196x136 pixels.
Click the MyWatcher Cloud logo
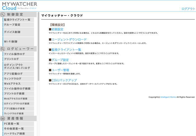click(19, 6)
